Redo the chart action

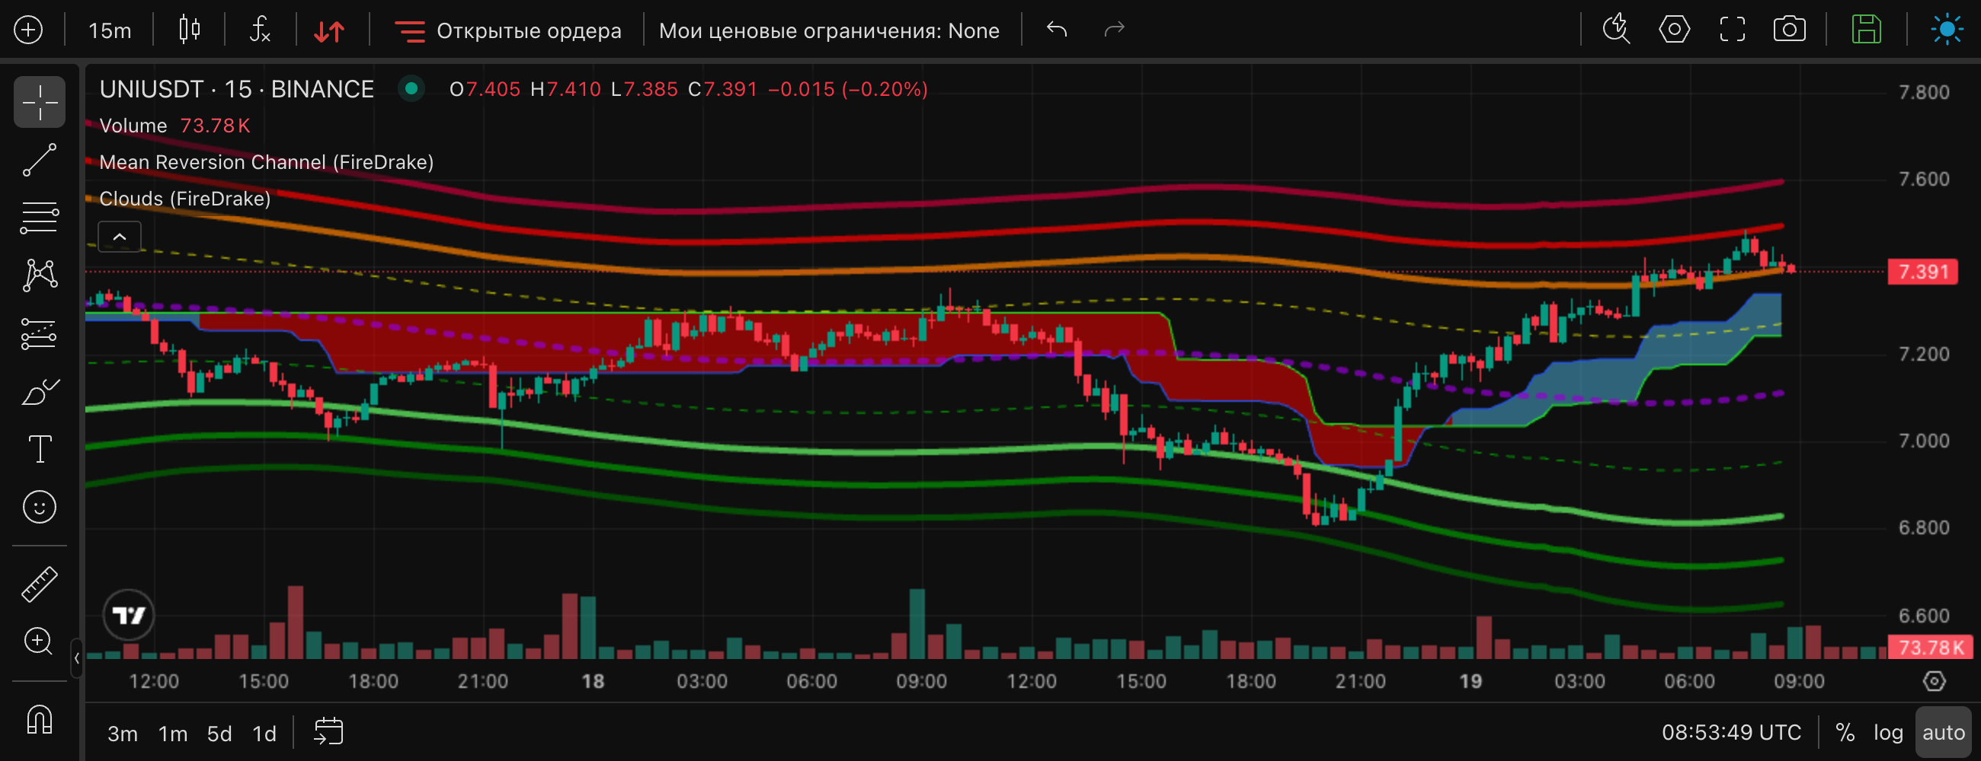(1114, 30)
